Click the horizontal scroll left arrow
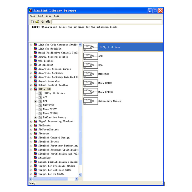192x192 pixels. click(x=30, y=179)
